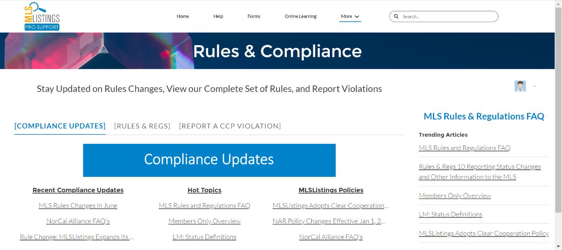This screenshot has height=250, width=562.
Task: Open NorCal Alliance FAQ's under MLSListings Policies
Action: tap(331, 237)
